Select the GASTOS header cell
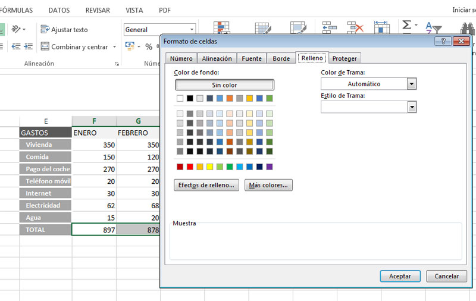 [46, 133]
